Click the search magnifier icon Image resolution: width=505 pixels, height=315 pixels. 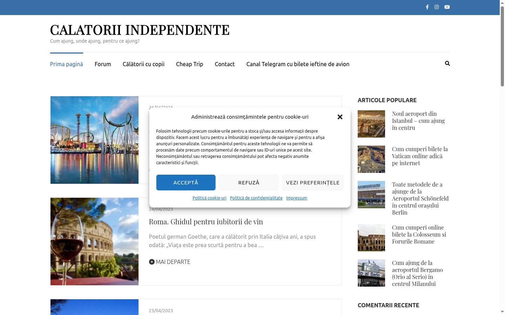coord(447,63)
